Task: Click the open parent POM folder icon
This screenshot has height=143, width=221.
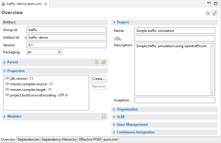Action: (x=103, y=62)
